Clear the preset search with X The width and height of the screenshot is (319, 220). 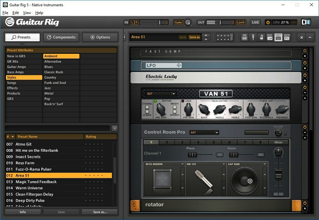tap(115, 128)
